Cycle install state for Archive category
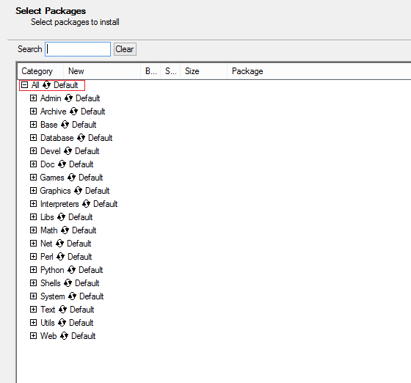Viewport: 411px width, 383px height. [x=73, y=112]
